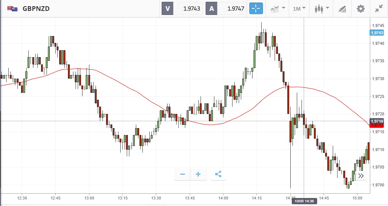Click the 1,9718 crosshair price label
The height and width of the screenshot is (206, 388).
click(377, 121)
